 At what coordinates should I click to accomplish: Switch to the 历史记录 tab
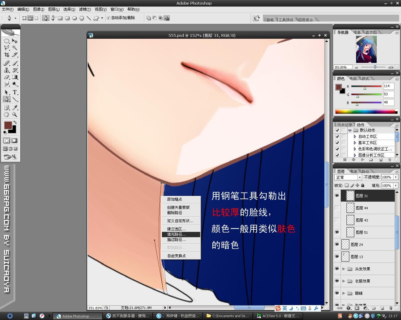click(345, 125)
